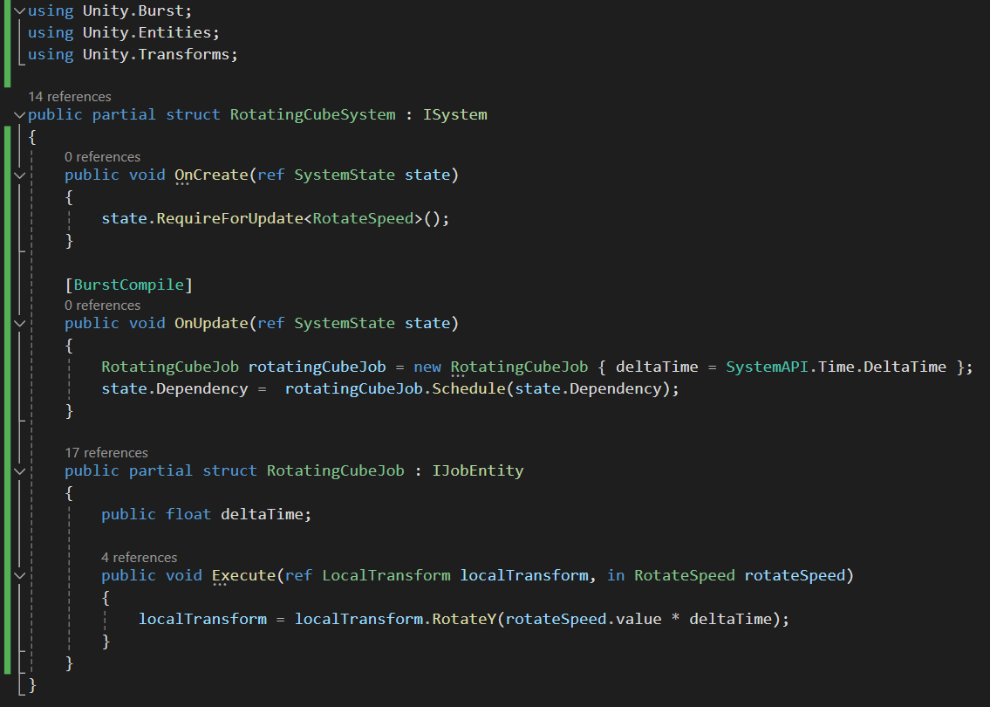The image size is (990, 707).
Task: Click 'SystemState' type in OnCreate signature
Action: point(345,175)
